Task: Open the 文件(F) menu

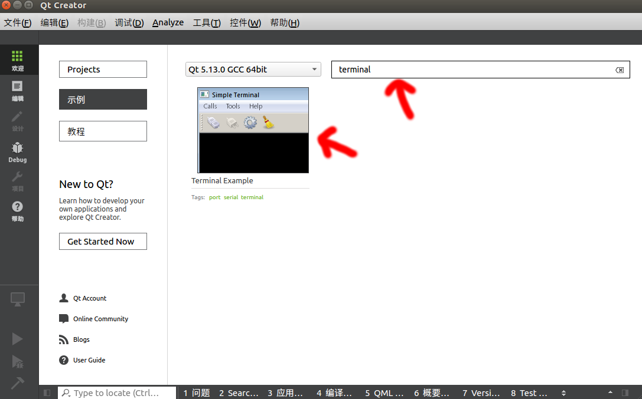Action: coord(18,23)
